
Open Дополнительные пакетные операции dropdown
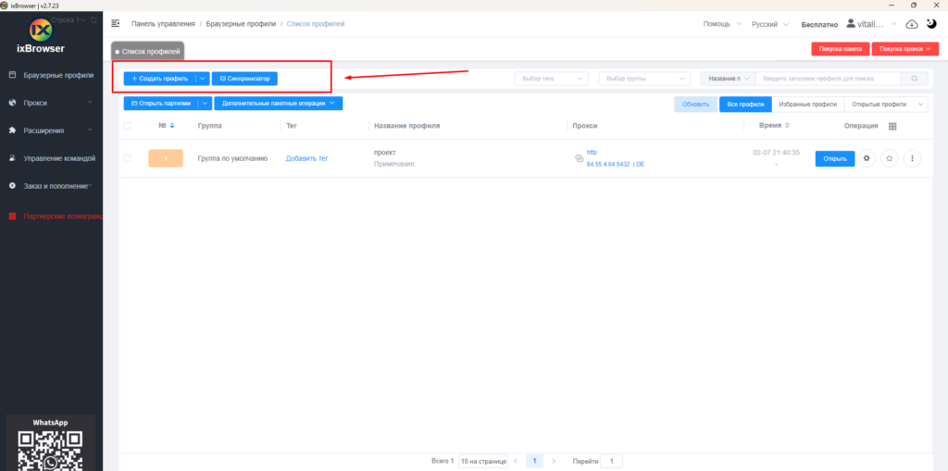(x=278, y=104)
